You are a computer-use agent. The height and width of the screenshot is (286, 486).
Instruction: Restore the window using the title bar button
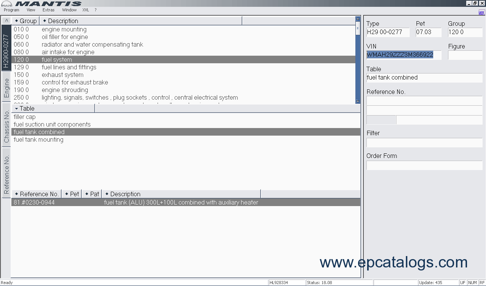point(475,3)
